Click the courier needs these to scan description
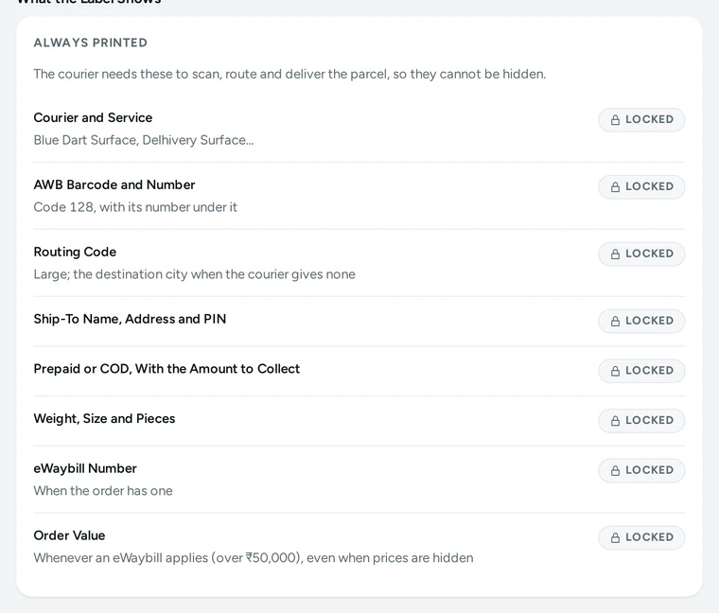The height and width of the screenshot is (613, 719). click(289, 74)
